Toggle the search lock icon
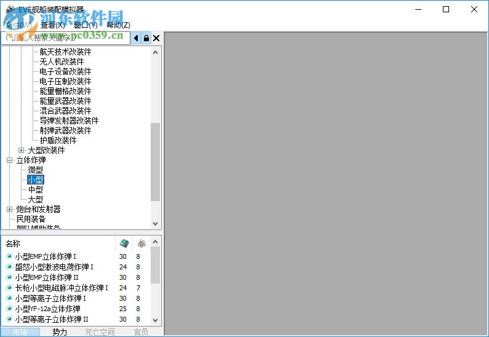This screenshot has width=489, height=337. (x=146, y=38)
